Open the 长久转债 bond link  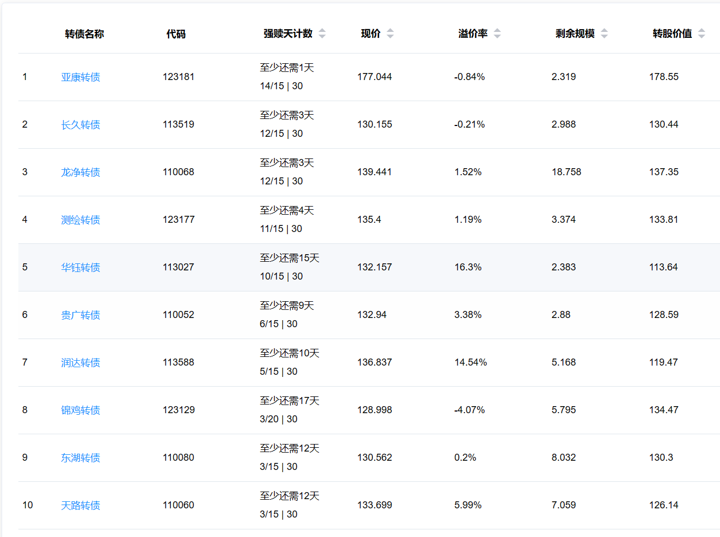(81, 125)
